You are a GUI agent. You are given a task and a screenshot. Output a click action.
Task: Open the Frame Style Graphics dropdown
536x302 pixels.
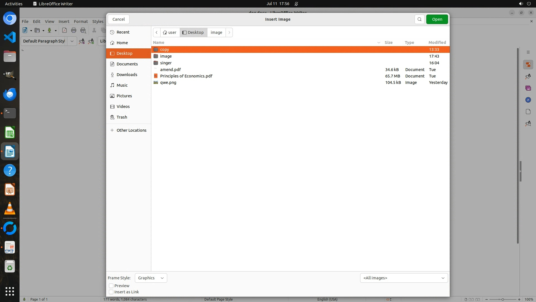click(151, 278)
